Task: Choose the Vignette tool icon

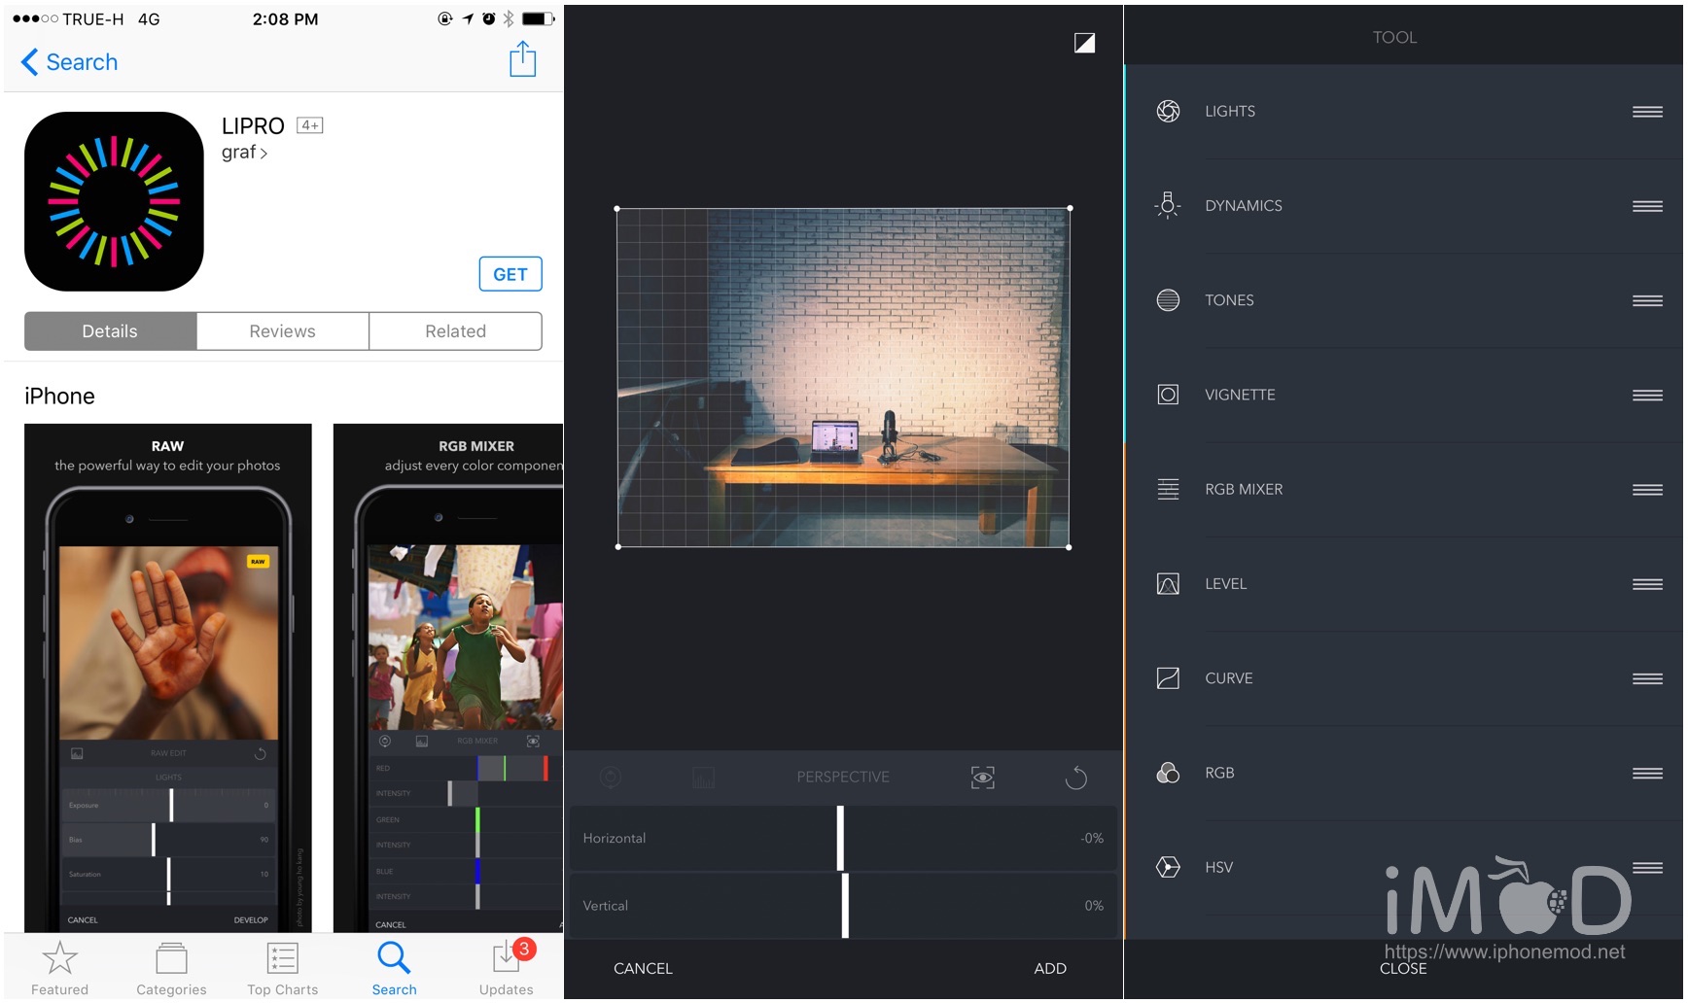Action: 1168,395
